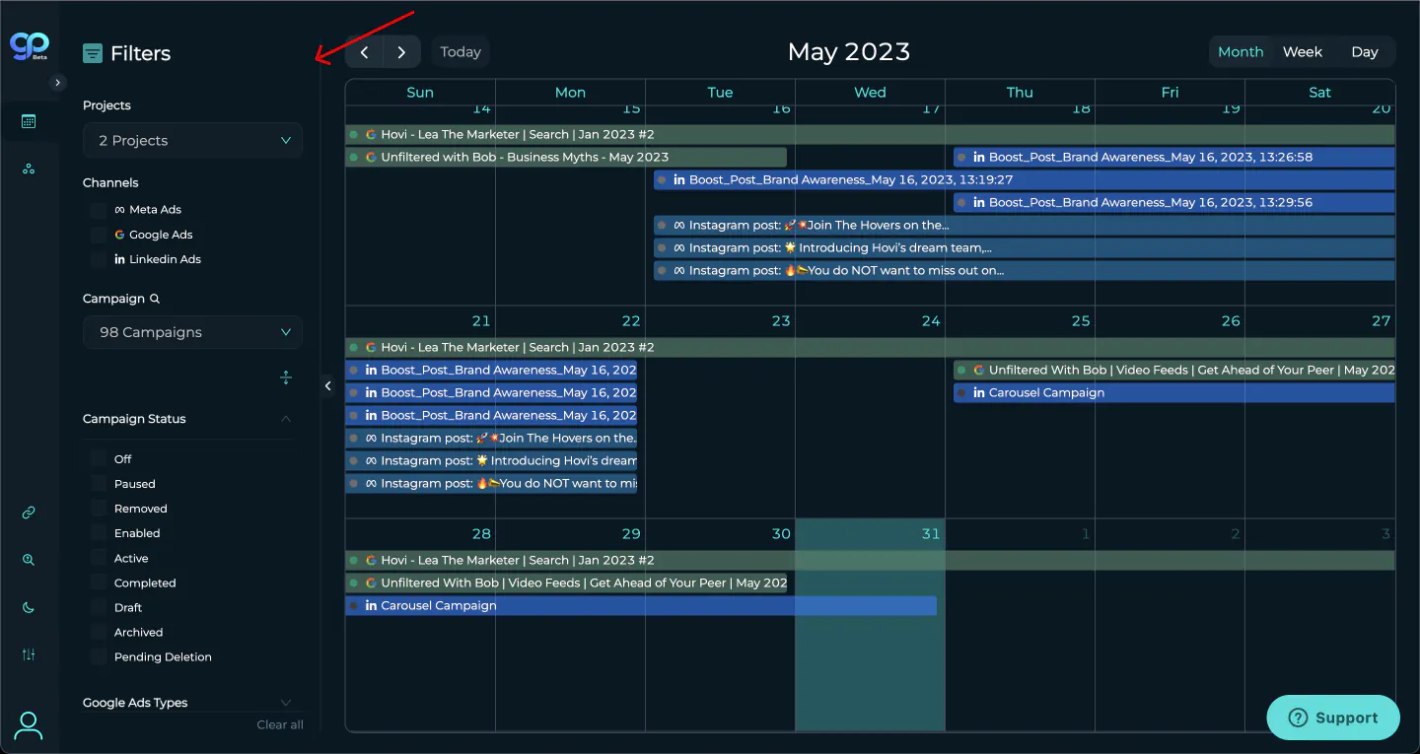
Task: Switch to Week view
Action: click(x=1303, y=52)
